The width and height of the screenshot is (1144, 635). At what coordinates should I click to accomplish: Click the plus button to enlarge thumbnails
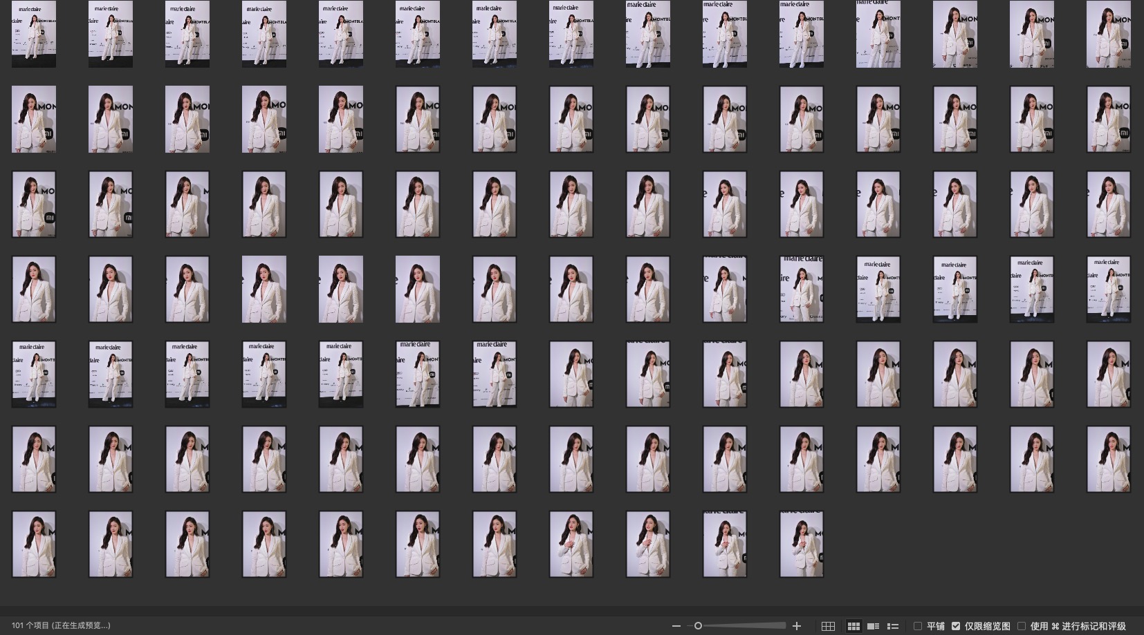[797, 626]
